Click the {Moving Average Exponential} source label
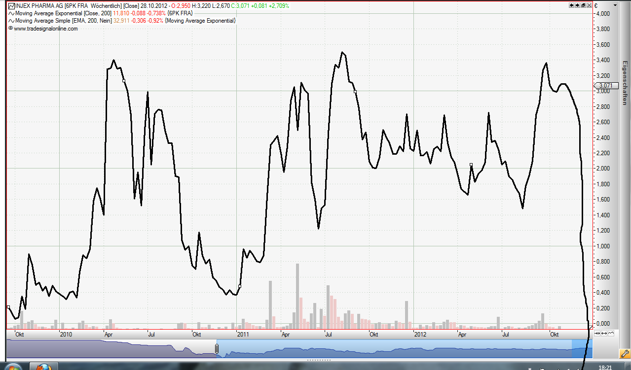631x370 pixels. click(200, 21)
